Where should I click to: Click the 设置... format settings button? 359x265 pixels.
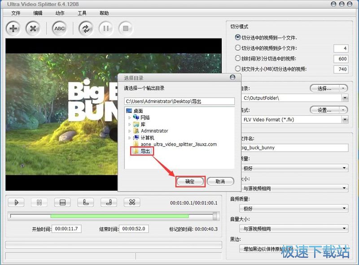[x=324, y=110]
